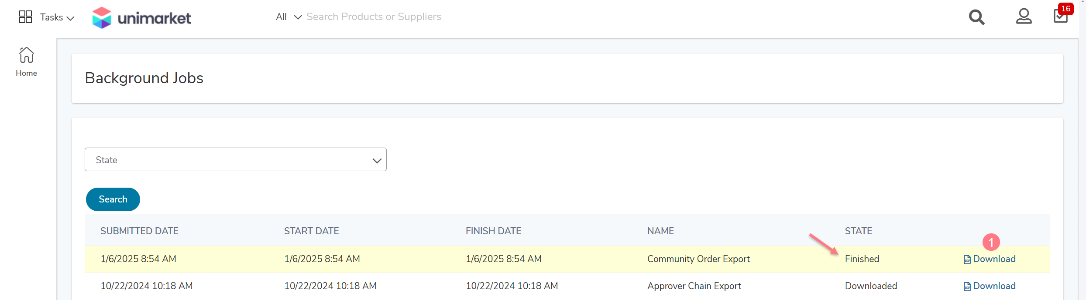Click the Submitted Date column header

(139, 231)
